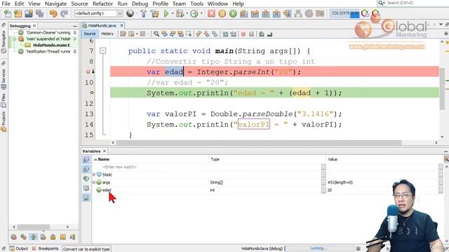
Task: Stop the debugger session with red square
Action: [x=211, y=13]
